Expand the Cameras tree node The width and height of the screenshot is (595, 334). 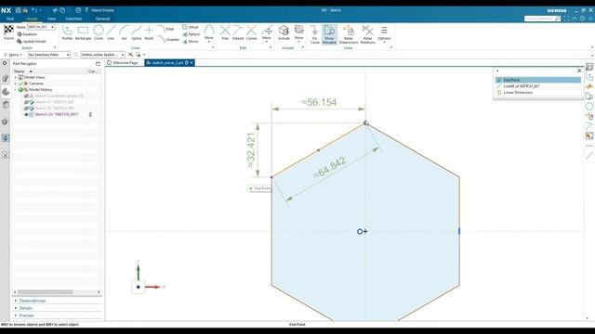click(16, 83)
